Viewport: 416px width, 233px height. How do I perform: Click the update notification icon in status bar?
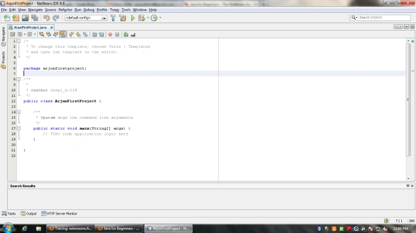click(x=386, y=221)
